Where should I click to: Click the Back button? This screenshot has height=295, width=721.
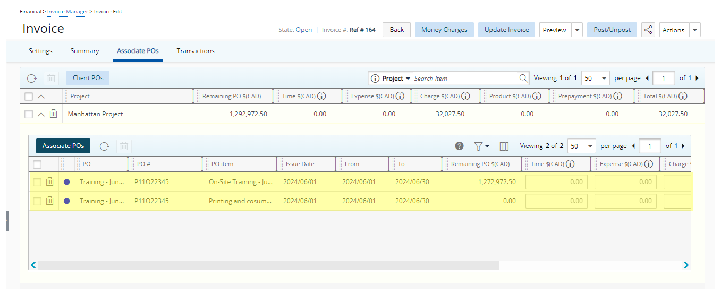[396, 30]
